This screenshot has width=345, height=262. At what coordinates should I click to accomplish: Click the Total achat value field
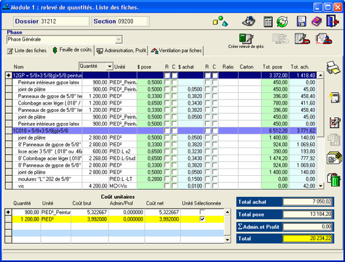point(308,201)
